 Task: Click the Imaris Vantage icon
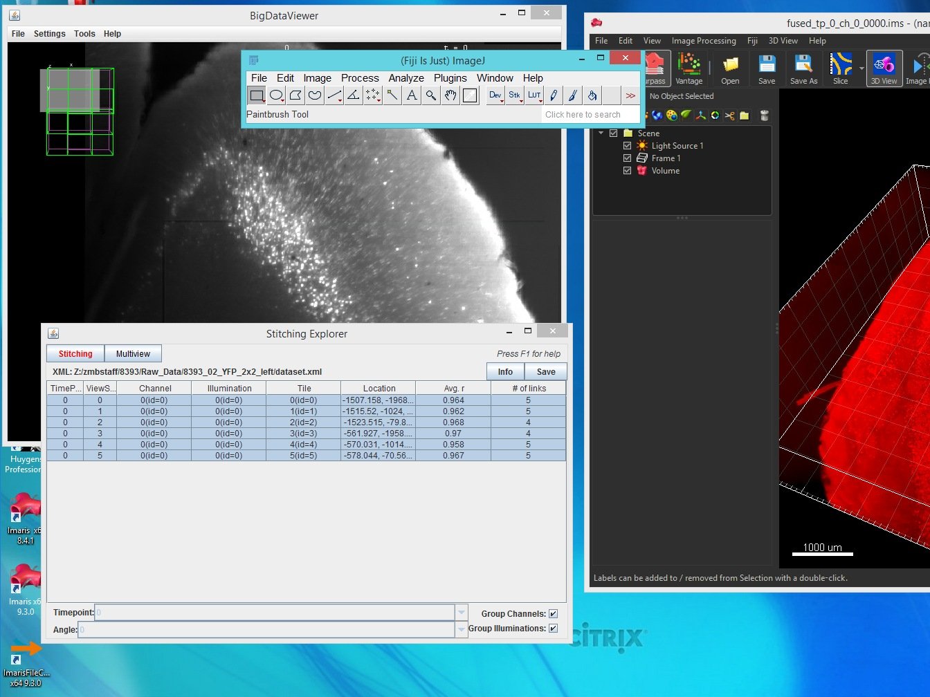pos(689,69)
